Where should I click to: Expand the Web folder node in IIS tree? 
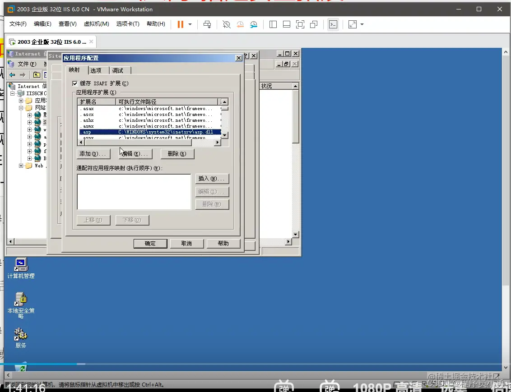point(21,166)
